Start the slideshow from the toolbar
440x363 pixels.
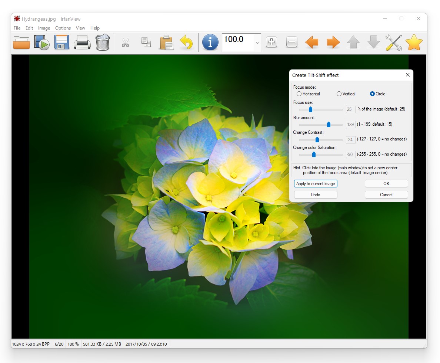(41, 43)
